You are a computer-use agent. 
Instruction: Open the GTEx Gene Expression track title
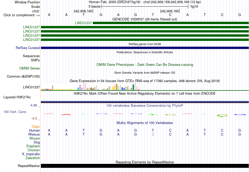click(145, 81)
